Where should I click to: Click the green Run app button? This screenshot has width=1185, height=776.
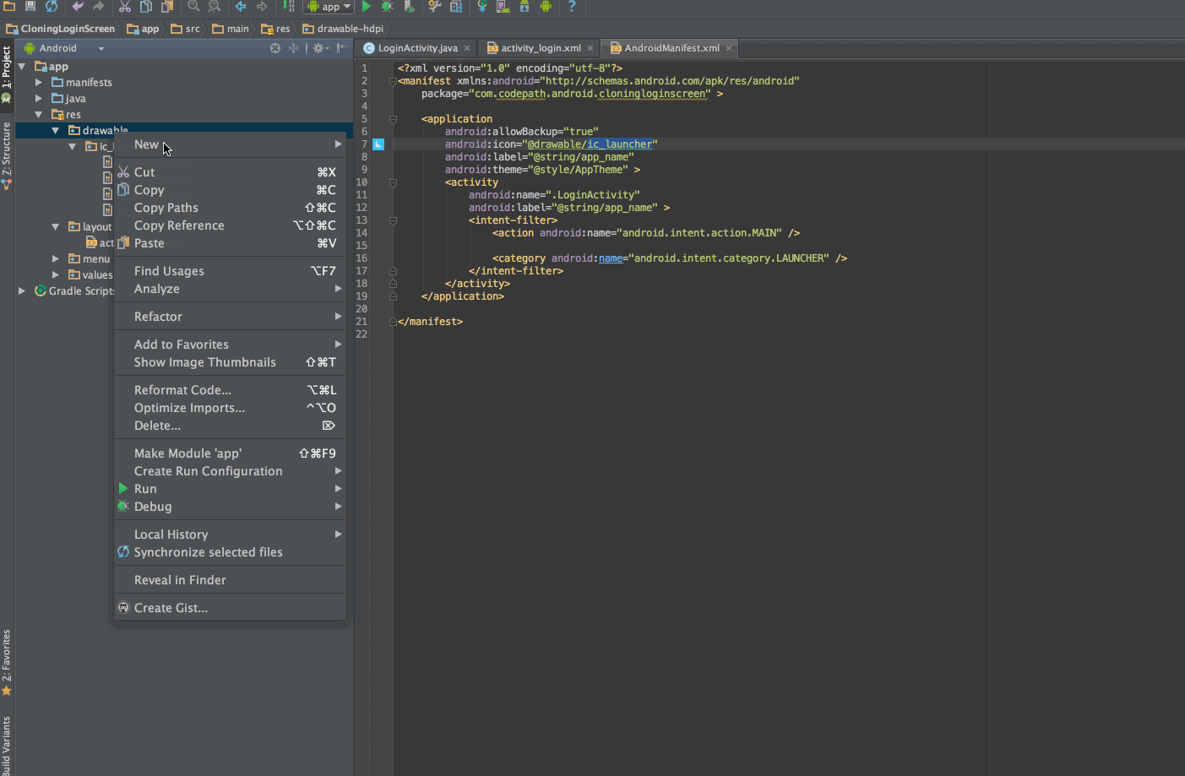click(367, 7)
